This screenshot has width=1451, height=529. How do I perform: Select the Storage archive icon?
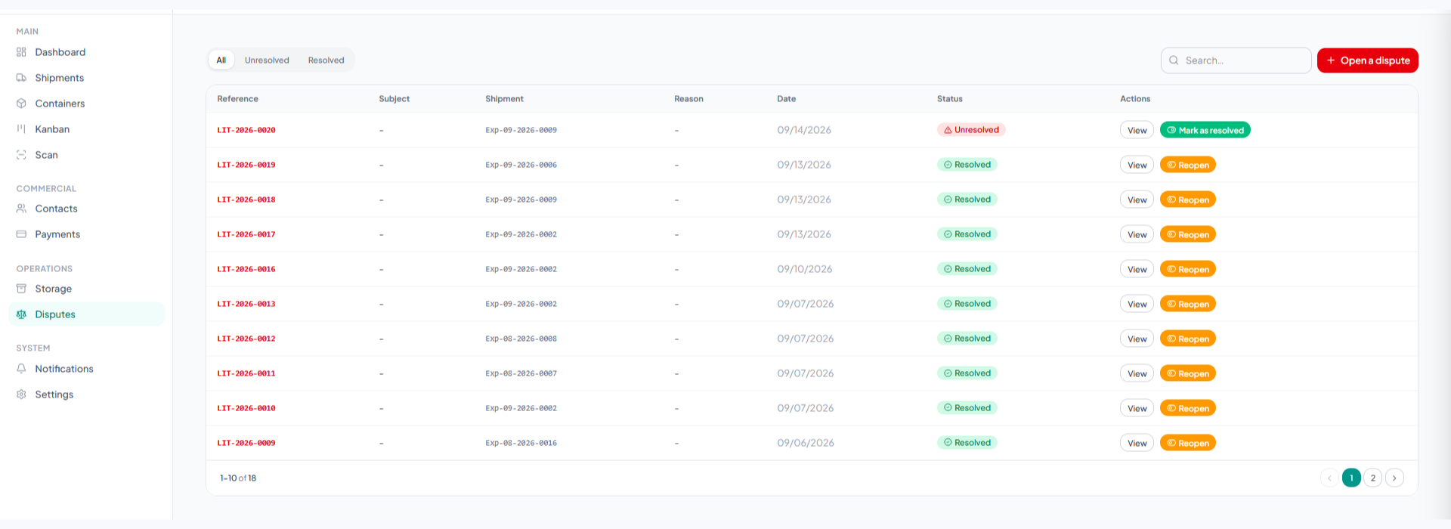pyautogui.click(x=21, y=289)
